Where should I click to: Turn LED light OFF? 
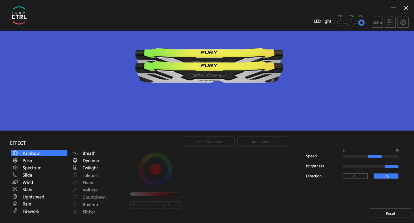coord(341,23)
